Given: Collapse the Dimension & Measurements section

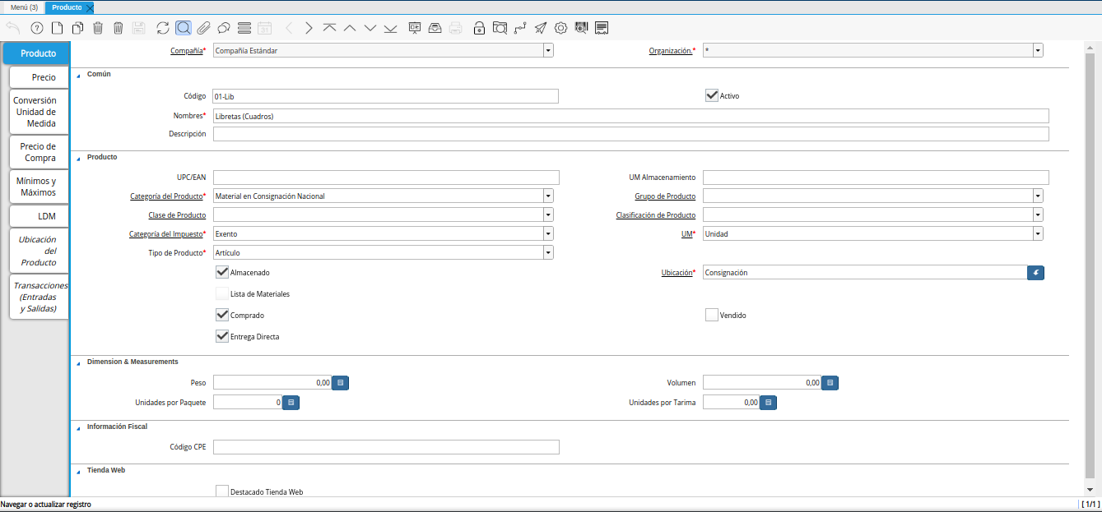Looking at the screenshot, I should tap(79, 362).
